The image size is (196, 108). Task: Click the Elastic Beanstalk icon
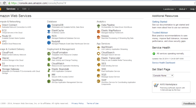49,70
